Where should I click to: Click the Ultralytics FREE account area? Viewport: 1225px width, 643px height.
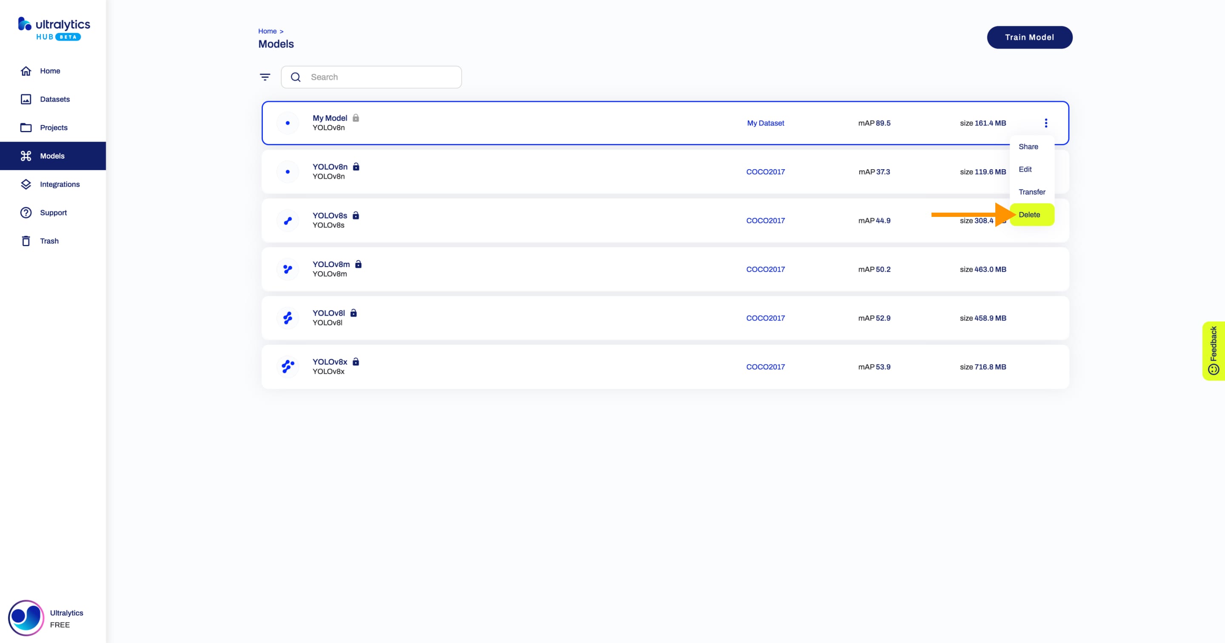53,618
